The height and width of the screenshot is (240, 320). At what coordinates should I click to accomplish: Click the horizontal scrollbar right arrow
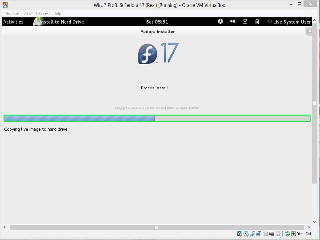pos(309,227)
